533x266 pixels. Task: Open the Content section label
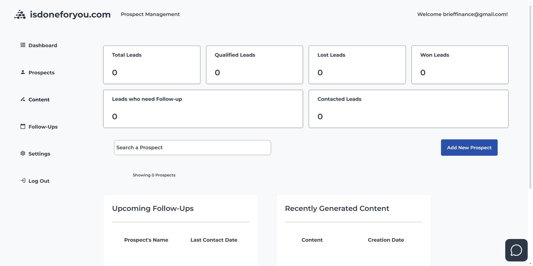point(39,100)
